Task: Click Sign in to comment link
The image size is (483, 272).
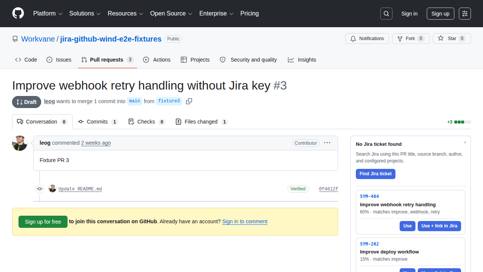Action: point(245,221)
